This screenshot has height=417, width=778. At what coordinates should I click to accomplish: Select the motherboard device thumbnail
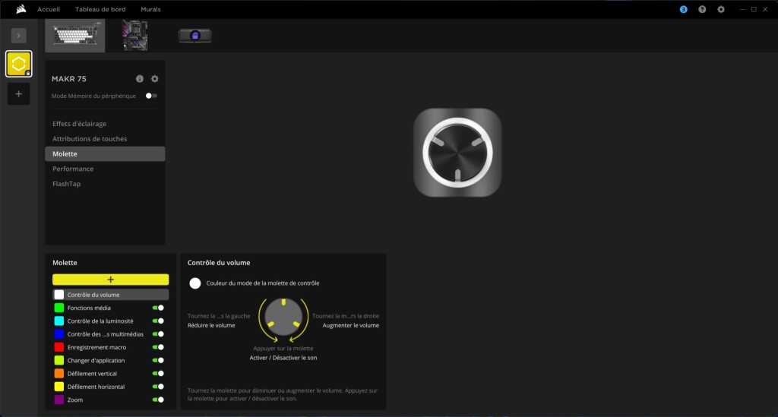click(x=135, y=36)
